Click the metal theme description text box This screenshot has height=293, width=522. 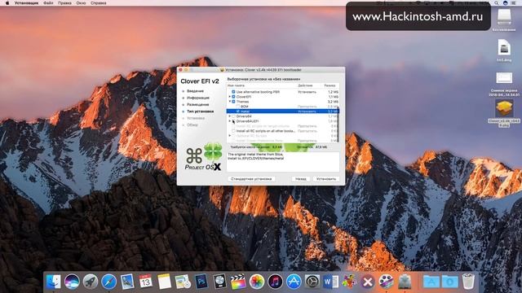coord(283,162)
